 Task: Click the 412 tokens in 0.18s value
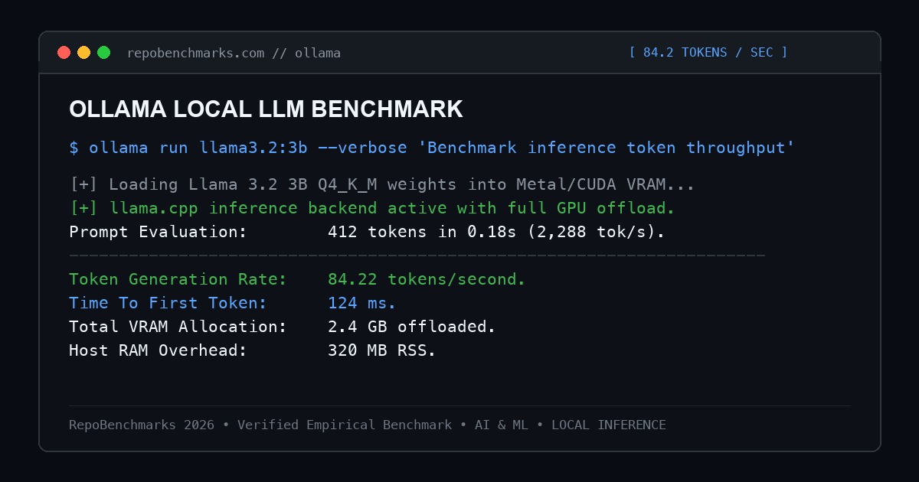pyautogui.click(x=496, y=232)
